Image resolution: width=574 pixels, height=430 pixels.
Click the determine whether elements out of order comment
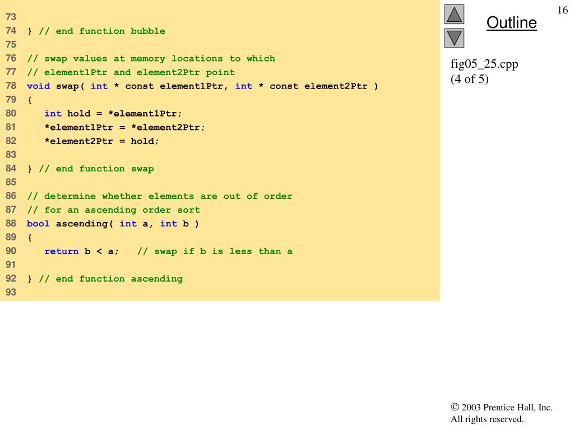pos(160,197)
